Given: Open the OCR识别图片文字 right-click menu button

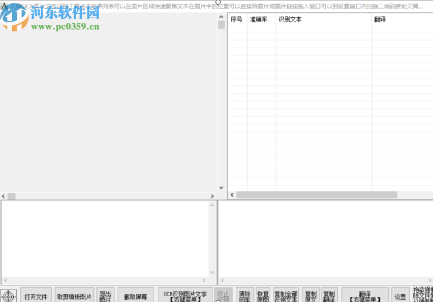Looking at the screenshot, I should click(185, 295).
